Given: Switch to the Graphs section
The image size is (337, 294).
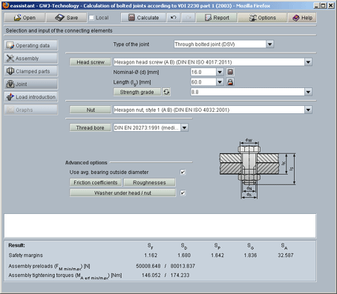Looking at the screenshot, I should coord(31,110).
